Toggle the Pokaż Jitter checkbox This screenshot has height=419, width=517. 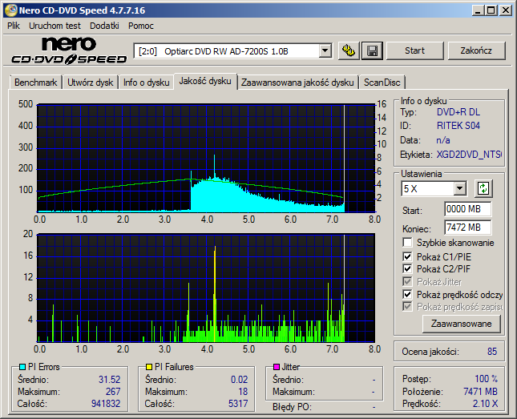(x=407, y=281)
